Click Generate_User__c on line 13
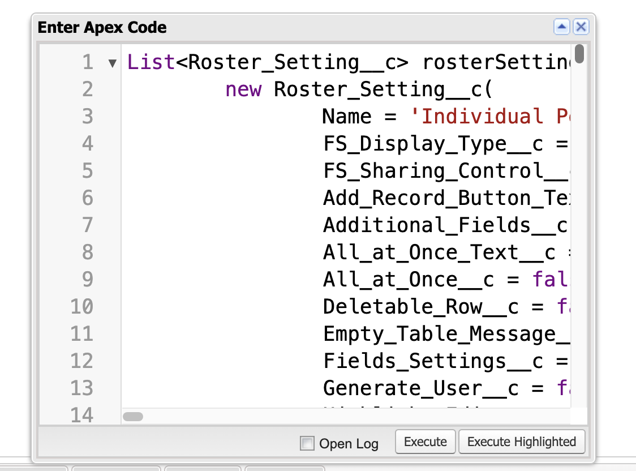Viewport: 636px width, 471px height. click(x=421, y=388)
